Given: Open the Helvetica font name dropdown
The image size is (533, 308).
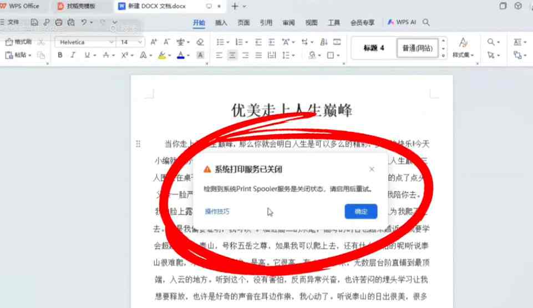Looking at the screenshot, I should [x=111, y=42].
